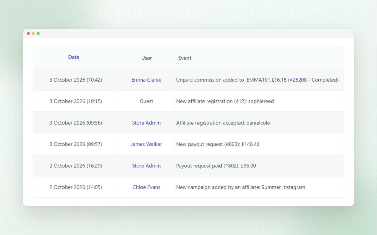
Task: Select date 2 October 2026 (14:05)
Action: pyautogui.click(x=76, y=187)
